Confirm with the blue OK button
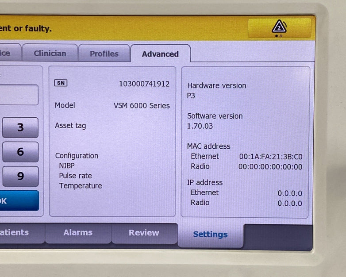This screenshot has width=346, height=277. pyautogui.click(x=19, y=200)
